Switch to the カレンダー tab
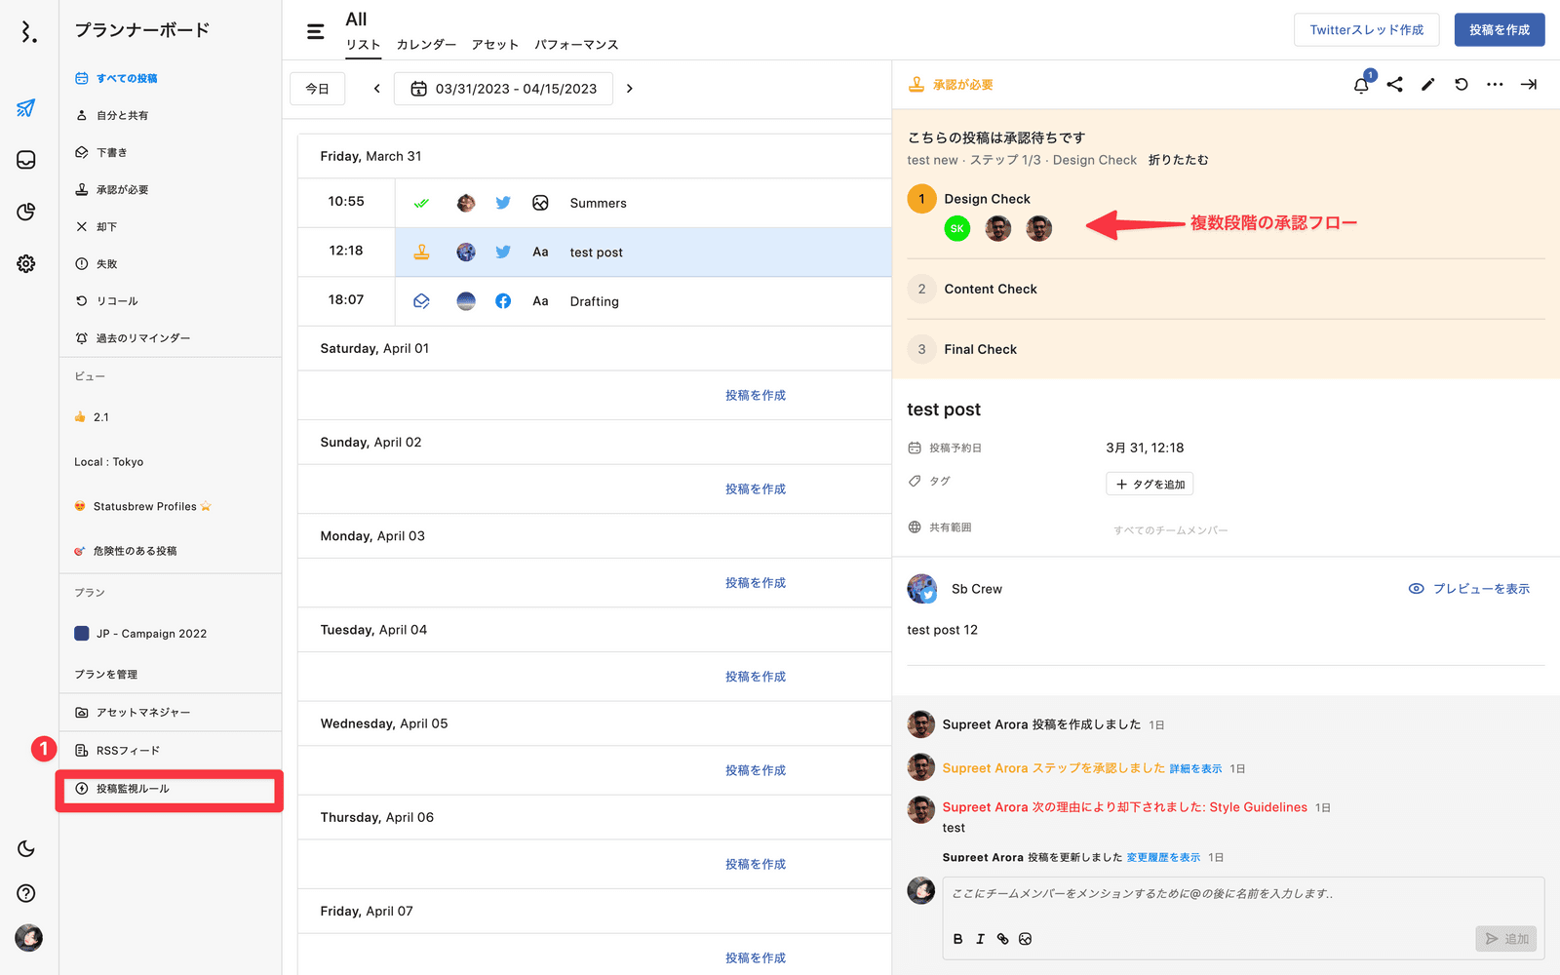 tap(425, 45)
